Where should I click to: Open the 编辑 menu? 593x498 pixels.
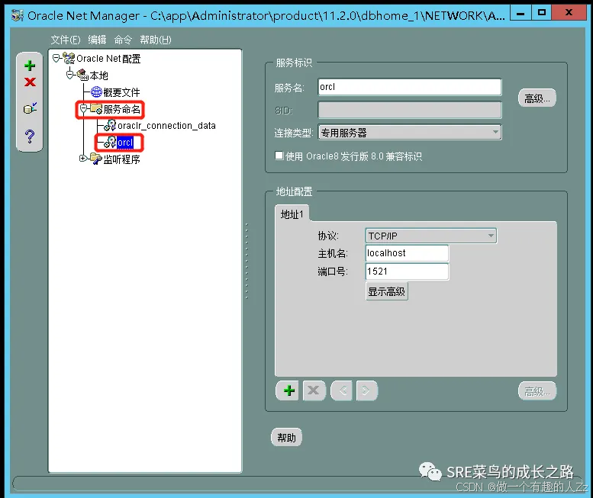(x=97, y=40)
